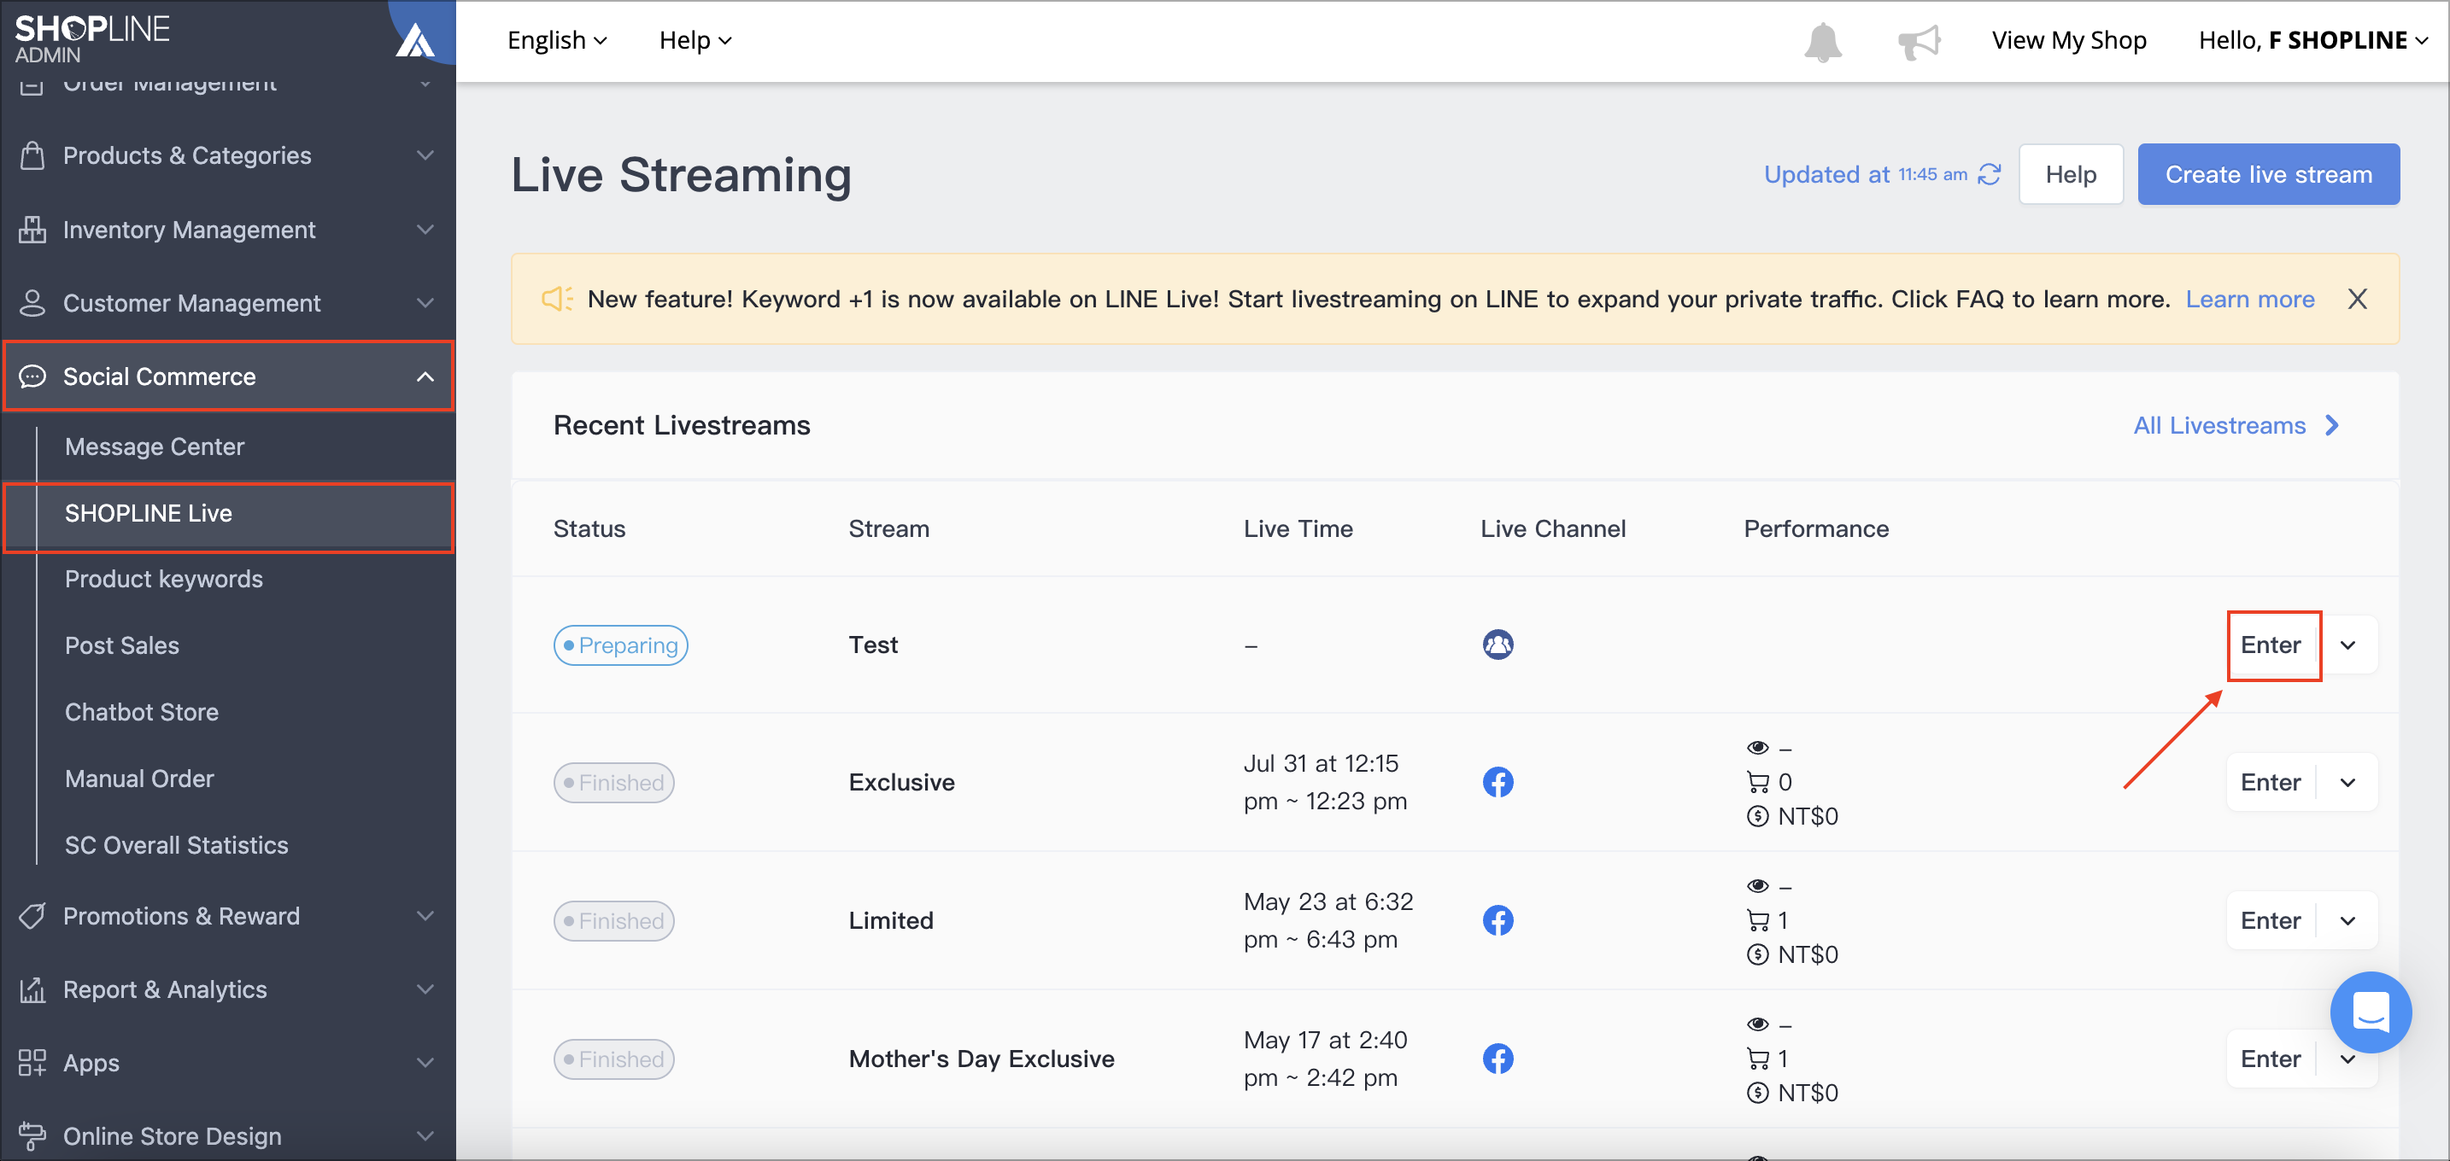This screenshot has height=1161, width=2450.
Task: Open the dropdown arrow in Limited row
Action: click(x=2347, y=922)
